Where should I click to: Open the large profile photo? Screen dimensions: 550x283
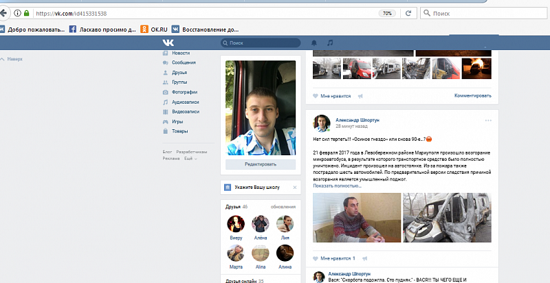coord(261,108)
